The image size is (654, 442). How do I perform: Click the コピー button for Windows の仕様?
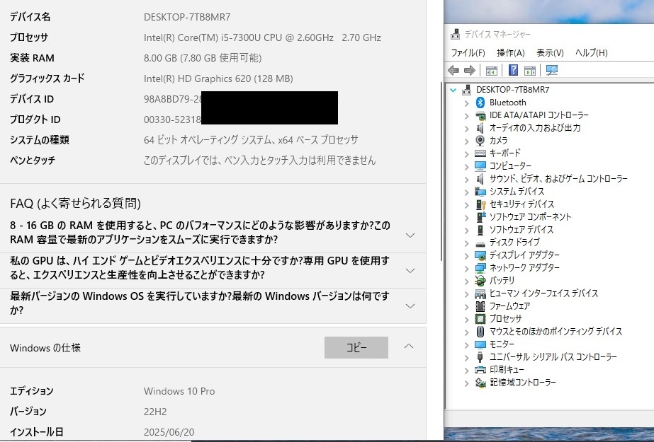356,347
